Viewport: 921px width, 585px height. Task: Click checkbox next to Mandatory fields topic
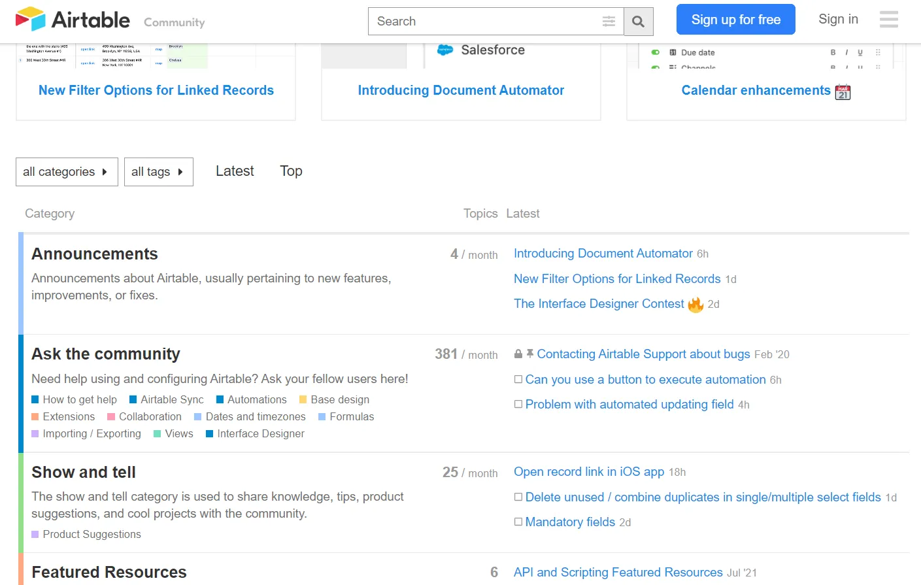coord(518,522)
